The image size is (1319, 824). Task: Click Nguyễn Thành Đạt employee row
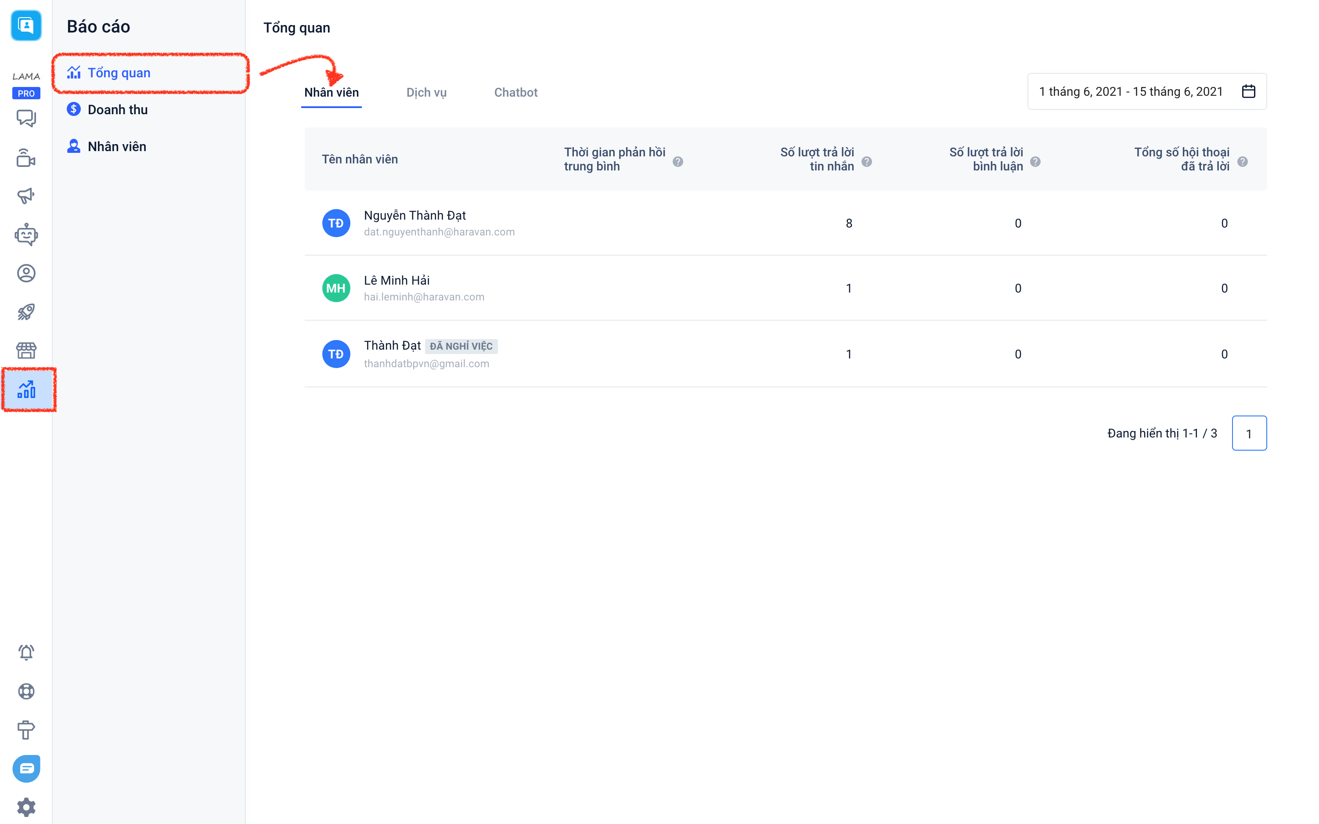pos(414,216)
